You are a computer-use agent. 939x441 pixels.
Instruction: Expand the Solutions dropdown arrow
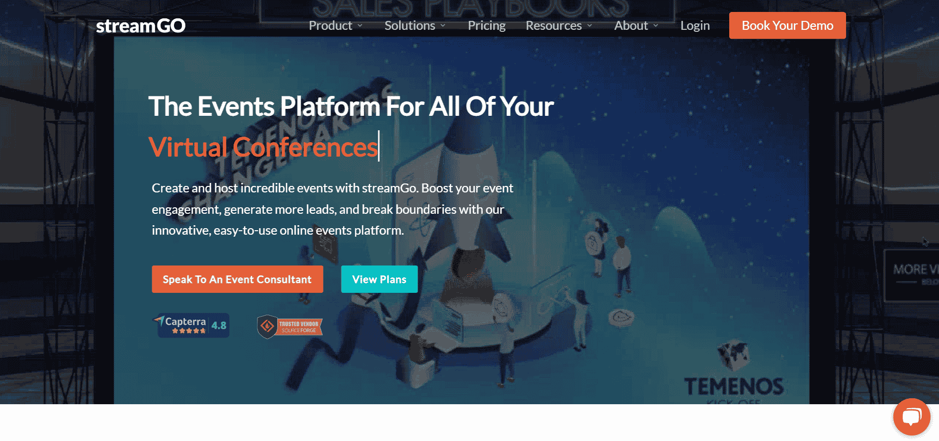coord(443,26)
